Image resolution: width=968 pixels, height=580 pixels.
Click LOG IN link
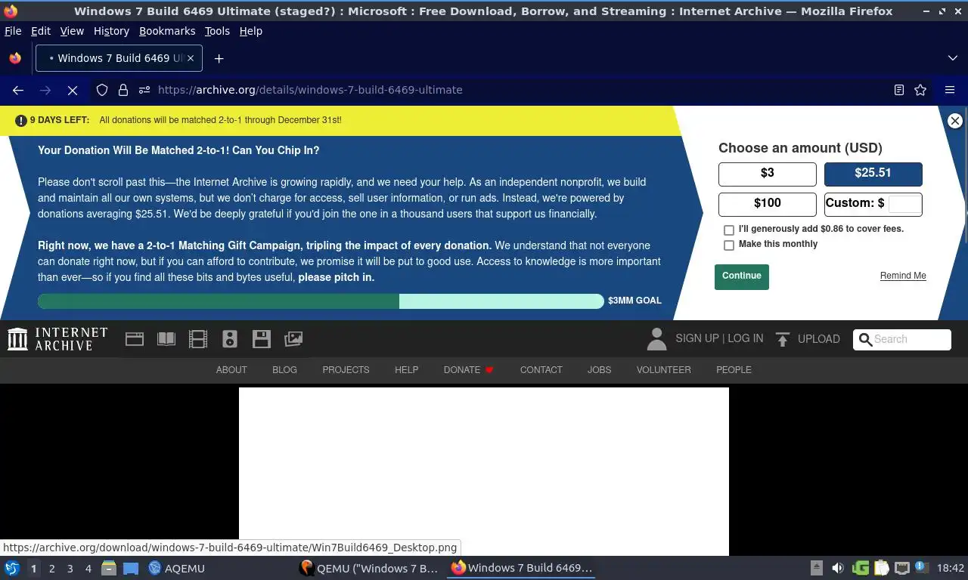tap(746, 338)
